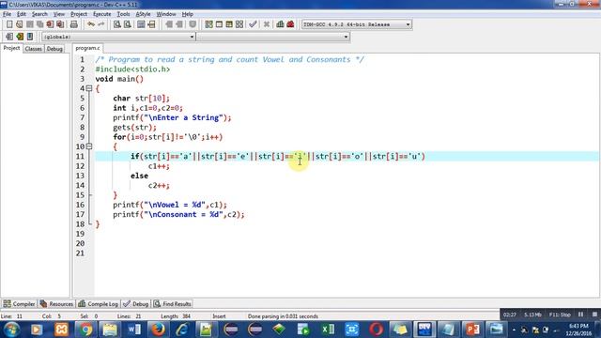This screenshot has height=338, width=601.
Task: Click the X stop execution icon
Action: [267, 24]
